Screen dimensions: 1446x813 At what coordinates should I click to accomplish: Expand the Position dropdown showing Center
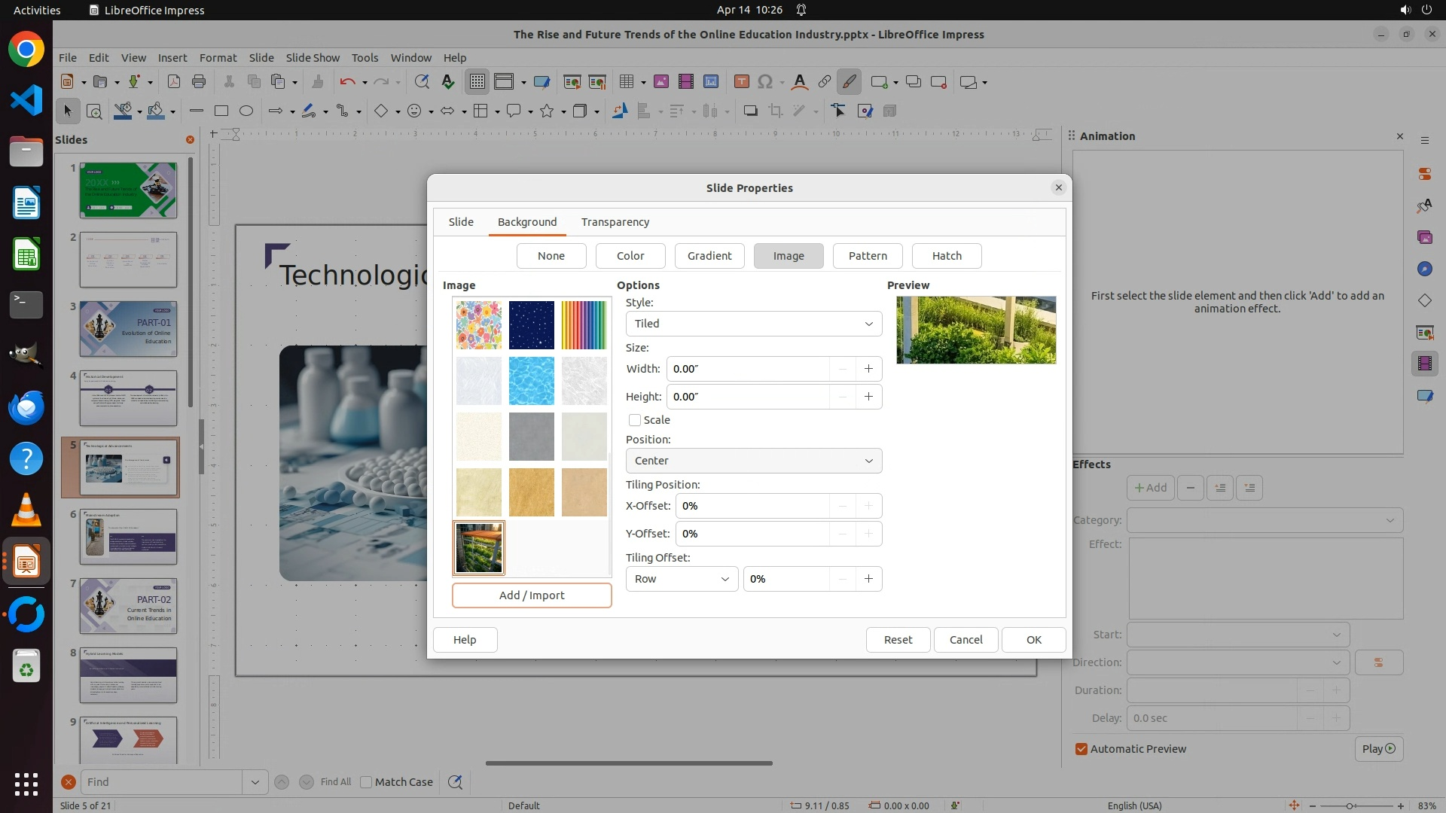click(x=753, y=461)
